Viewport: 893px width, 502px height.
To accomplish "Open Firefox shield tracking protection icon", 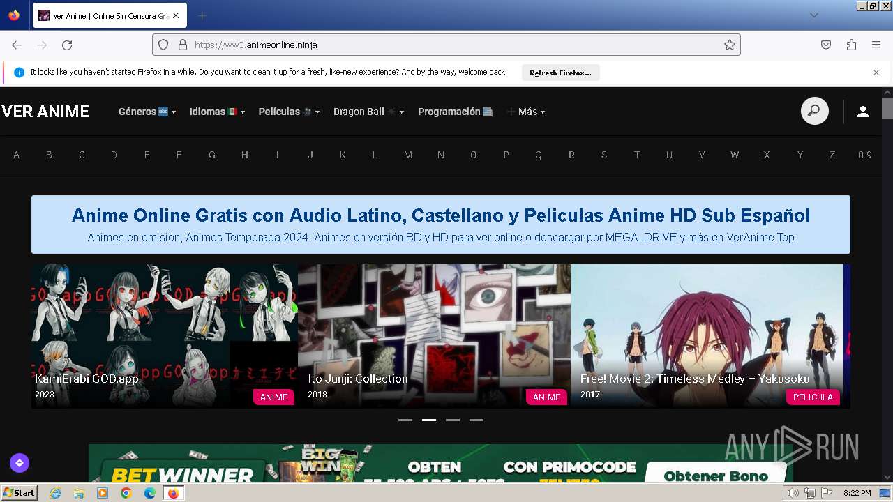I will point(163,45).
